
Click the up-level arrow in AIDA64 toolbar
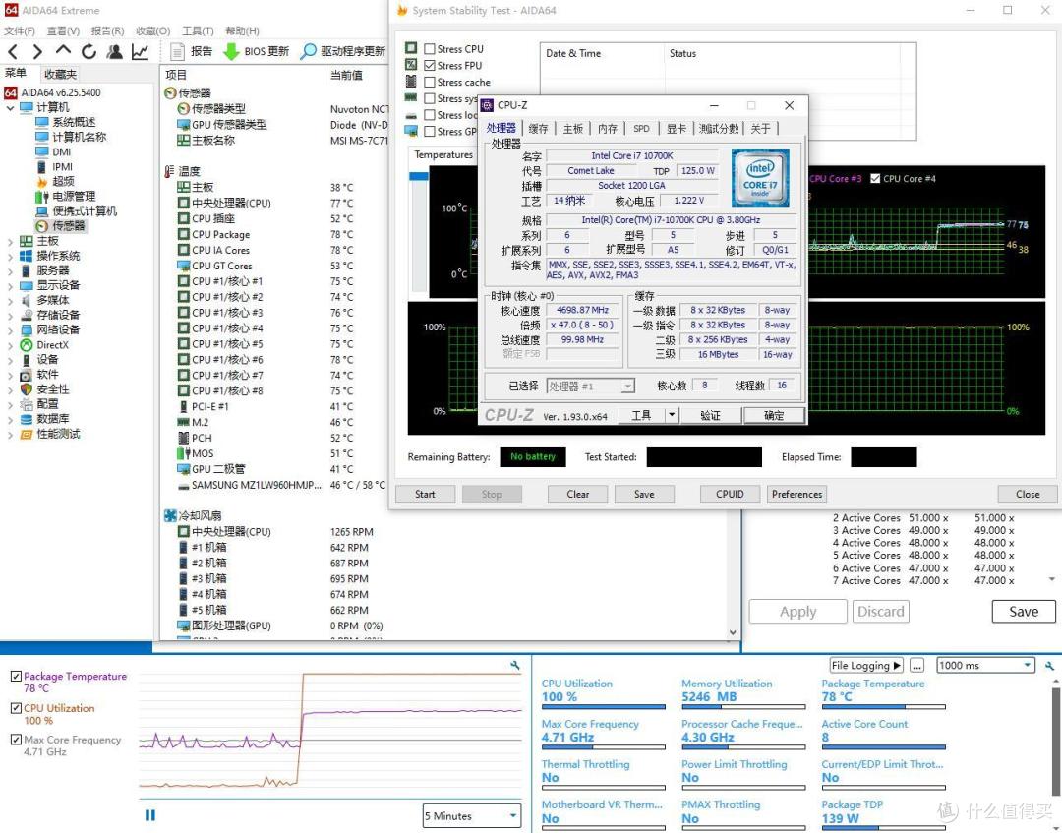click(x=63, y=51)
